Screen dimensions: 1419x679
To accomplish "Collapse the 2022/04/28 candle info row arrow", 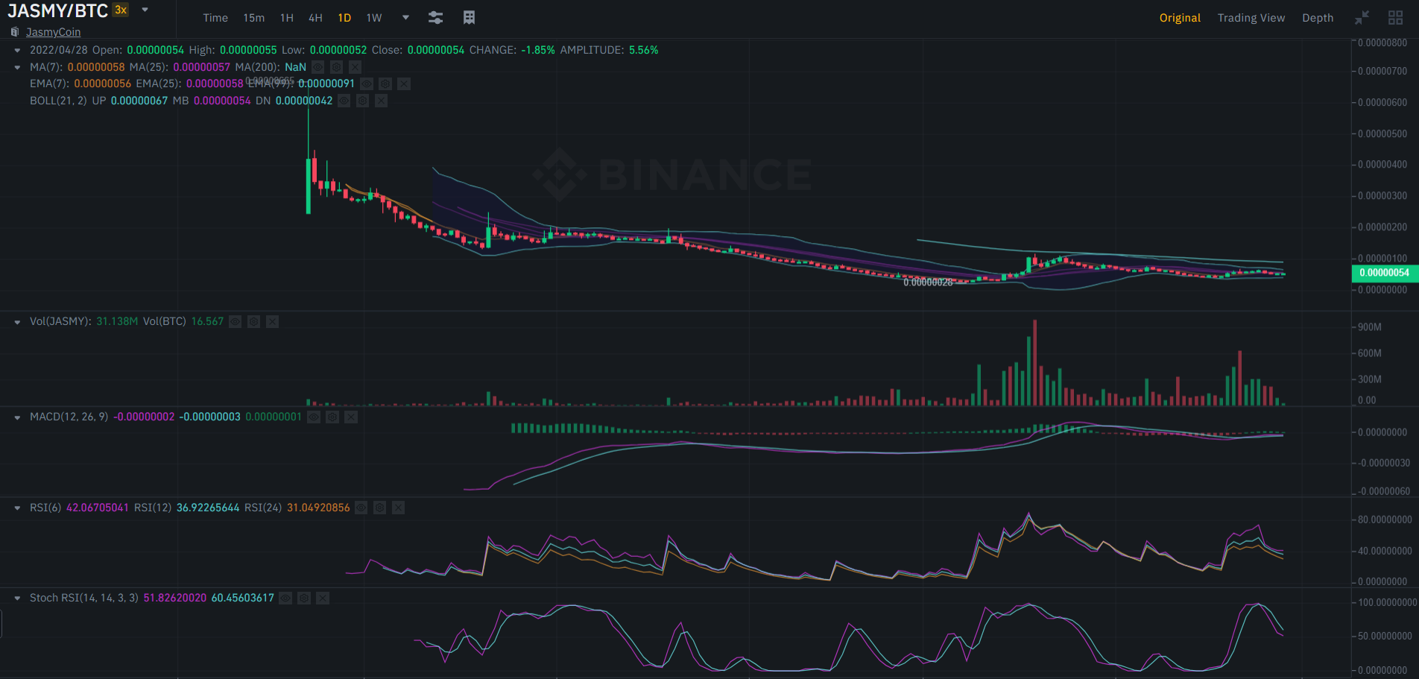I will click(x=17, y=51).
